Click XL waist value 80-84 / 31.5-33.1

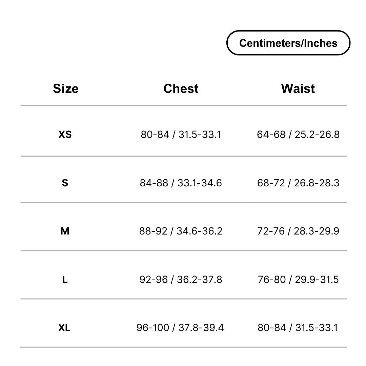[298, 328]
